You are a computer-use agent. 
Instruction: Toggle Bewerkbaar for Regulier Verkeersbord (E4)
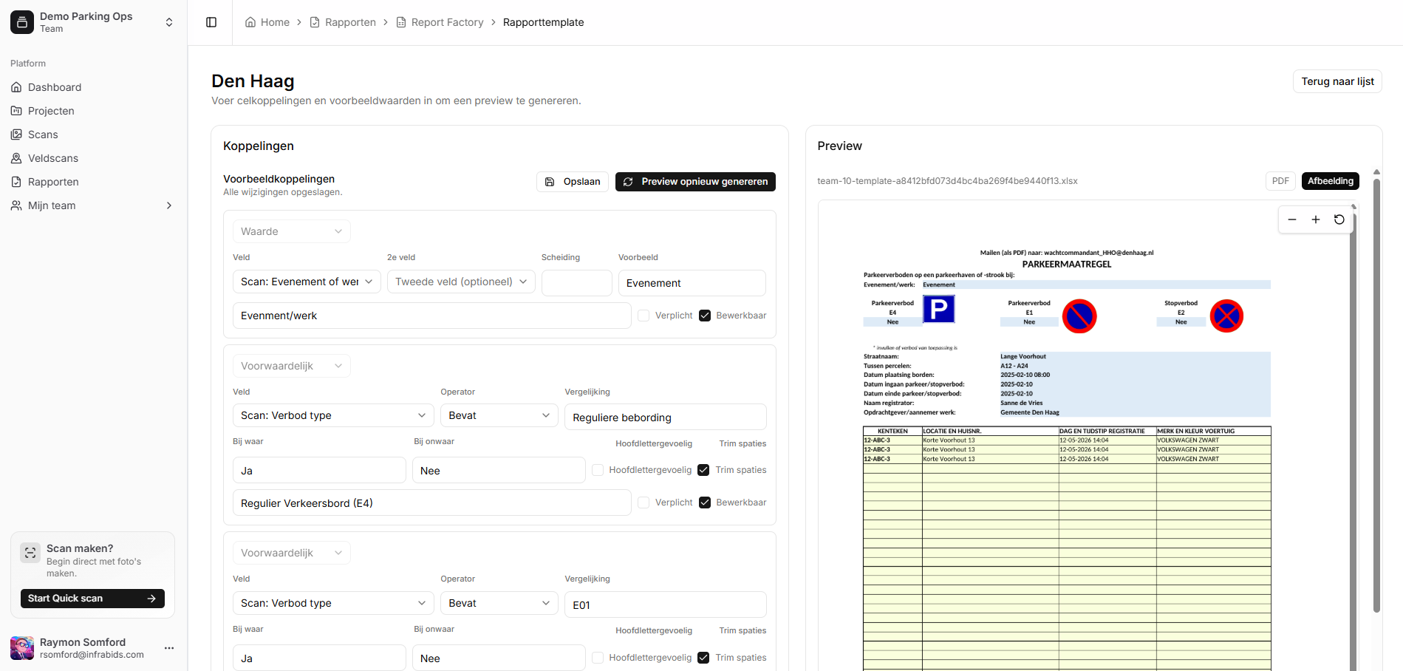point(705,503)
